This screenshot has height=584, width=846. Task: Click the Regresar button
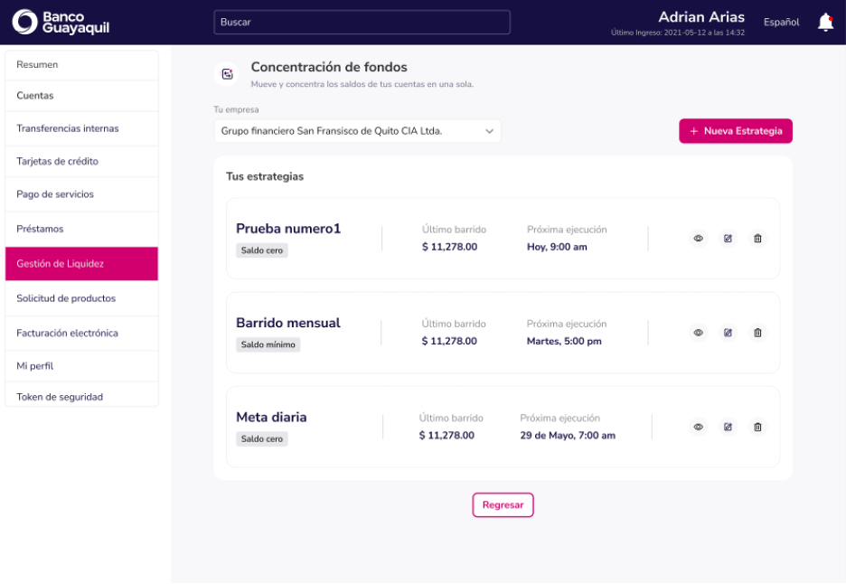coord(503,505)
